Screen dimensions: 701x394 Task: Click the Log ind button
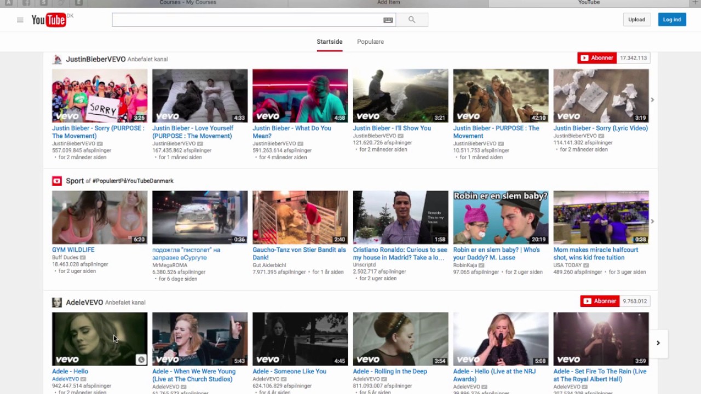(x=672, y=20)
